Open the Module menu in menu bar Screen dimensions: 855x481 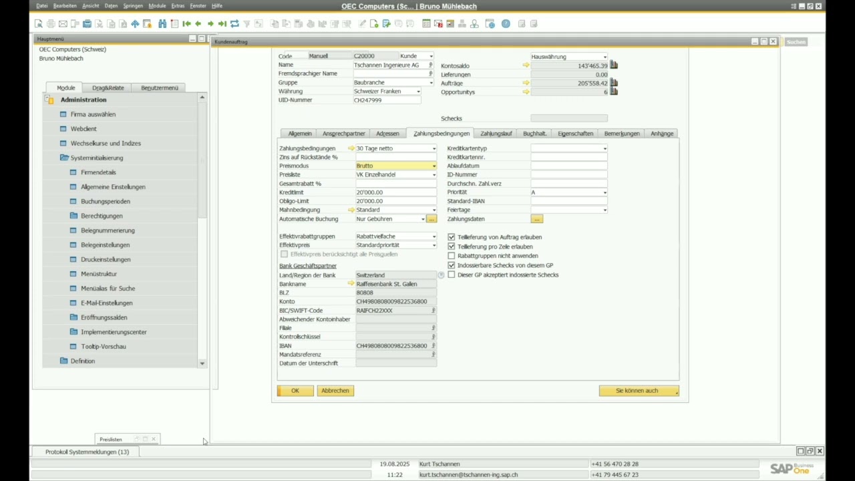coord(157,6)
